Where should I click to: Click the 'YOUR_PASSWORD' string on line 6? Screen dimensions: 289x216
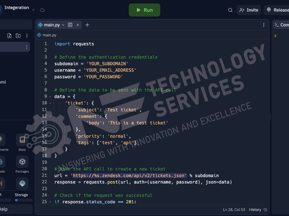103,77
